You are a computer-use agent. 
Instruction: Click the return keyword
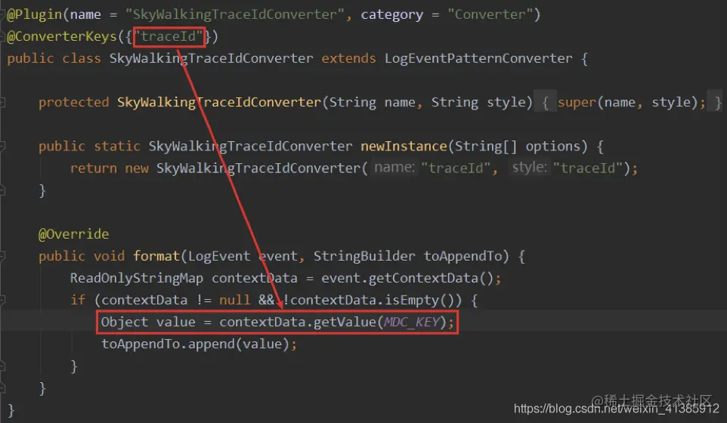click(x=93, y=168)
